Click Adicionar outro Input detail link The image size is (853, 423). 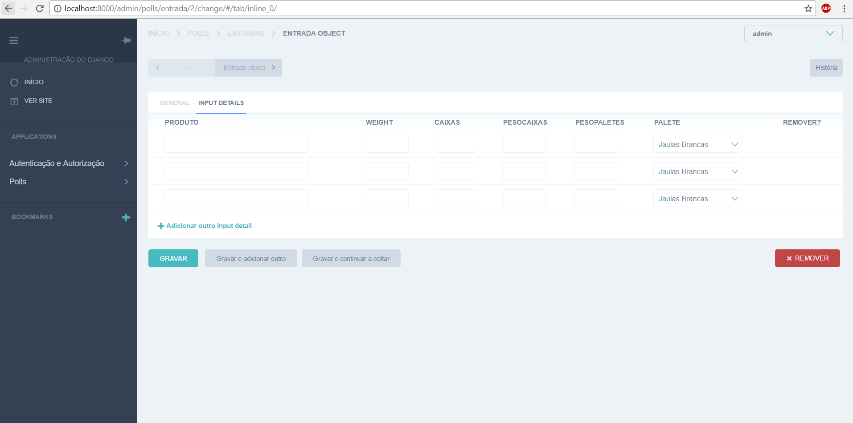pyautogui.click(x=205, y=226)
